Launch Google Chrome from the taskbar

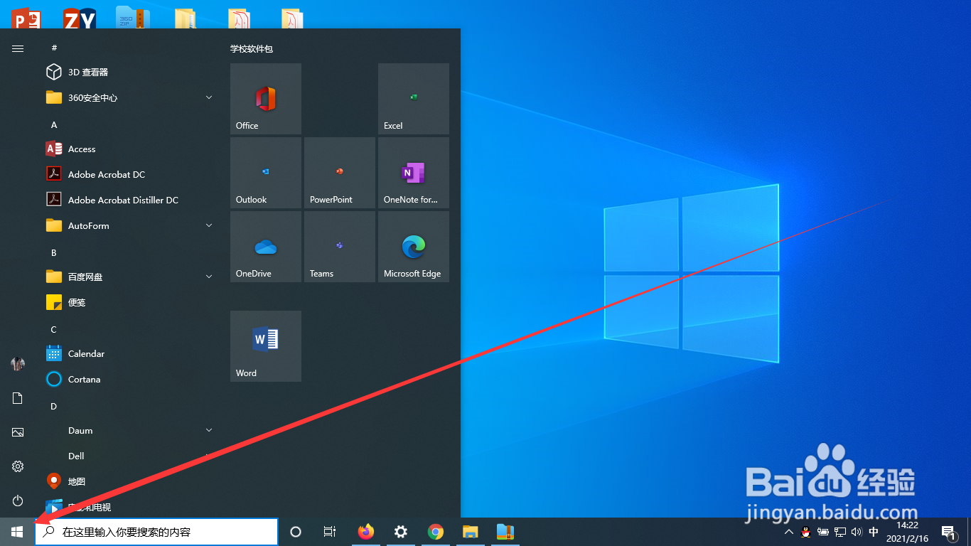tap(436, 532)
